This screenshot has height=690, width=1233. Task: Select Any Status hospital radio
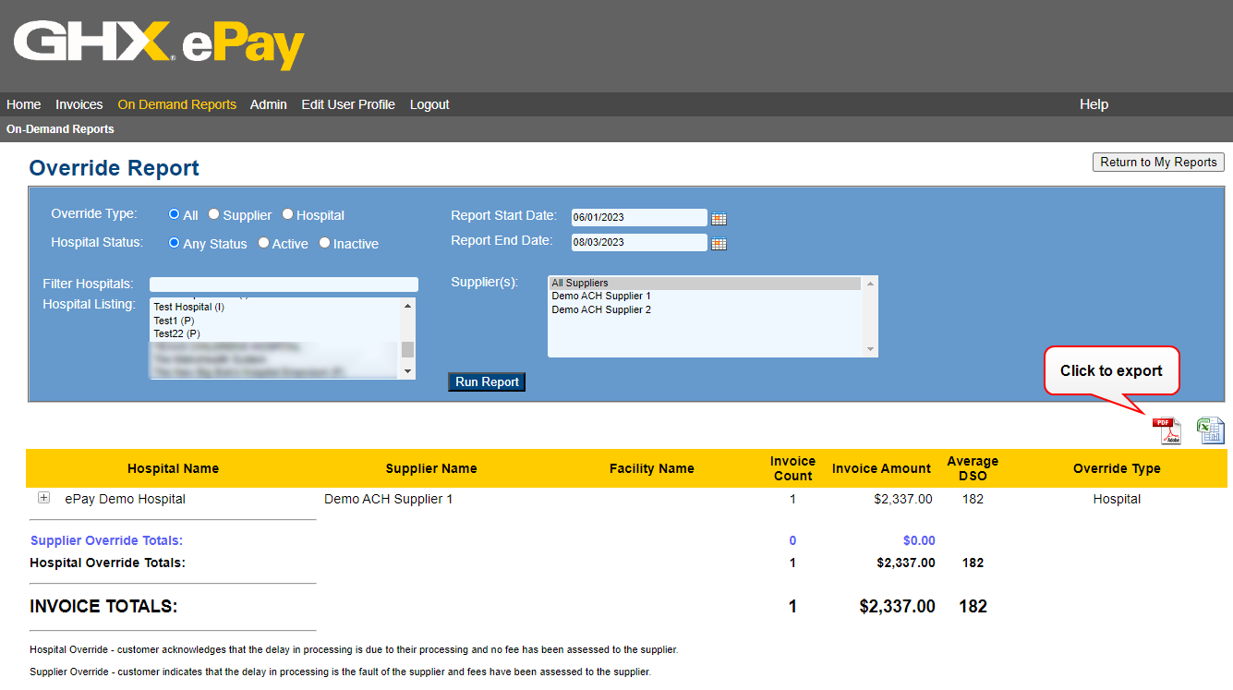coord(174,243)
